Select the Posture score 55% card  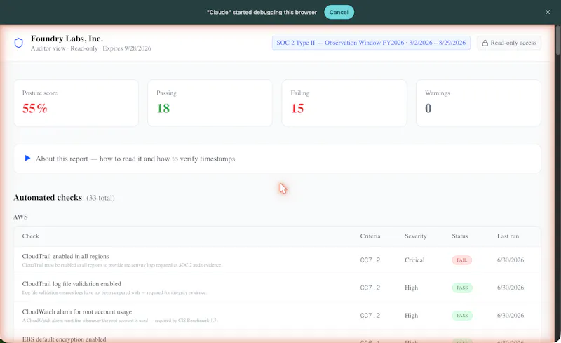(x=76, y=102)
